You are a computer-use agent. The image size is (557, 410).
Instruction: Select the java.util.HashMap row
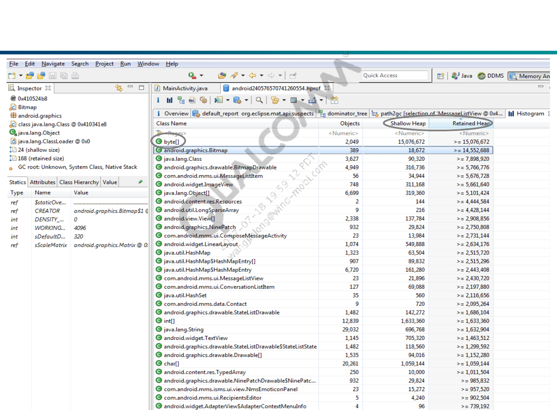[x=323, y=253]
